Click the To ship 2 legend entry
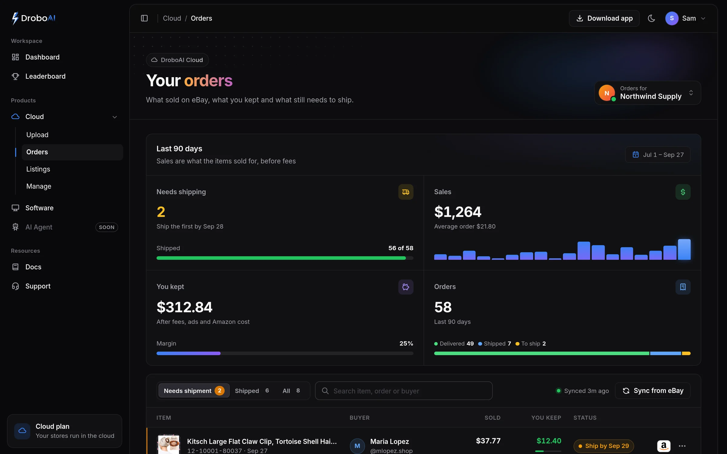 530,344
